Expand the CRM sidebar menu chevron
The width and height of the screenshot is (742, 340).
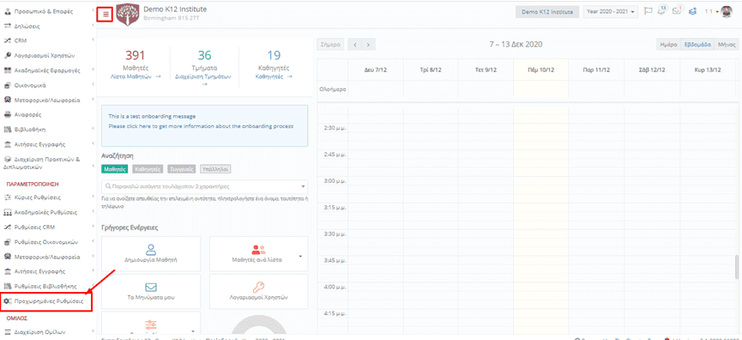[x=93, y=40]
